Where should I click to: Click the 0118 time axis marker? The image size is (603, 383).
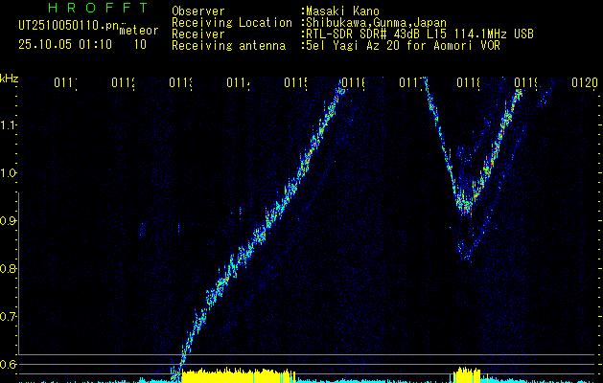(469, 83)
